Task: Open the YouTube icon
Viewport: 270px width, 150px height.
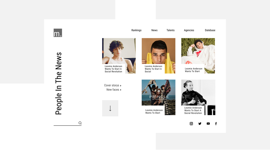Action: (x=208, y=123)
